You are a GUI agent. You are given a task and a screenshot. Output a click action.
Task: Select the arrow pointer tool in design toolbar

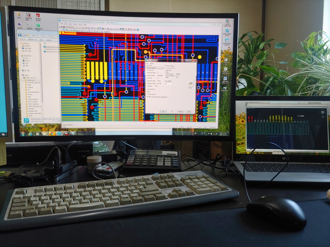[64, 30]
